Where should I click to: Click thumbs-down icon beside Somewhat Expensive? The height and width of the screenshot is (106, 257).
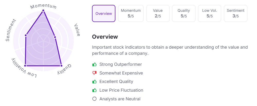click(94, 73)
